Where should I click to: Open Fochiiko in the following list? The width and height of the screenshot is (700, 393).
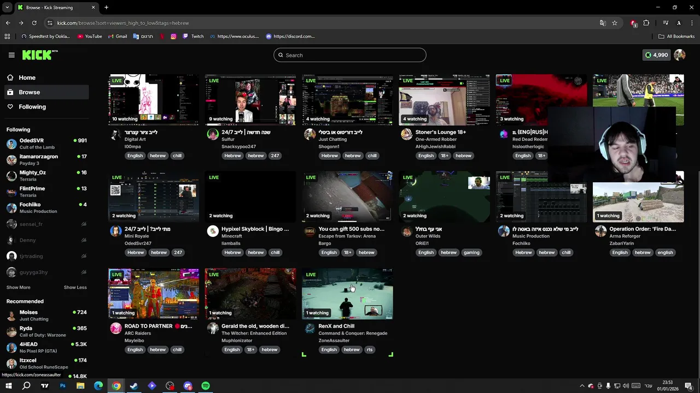click(46, 207)
